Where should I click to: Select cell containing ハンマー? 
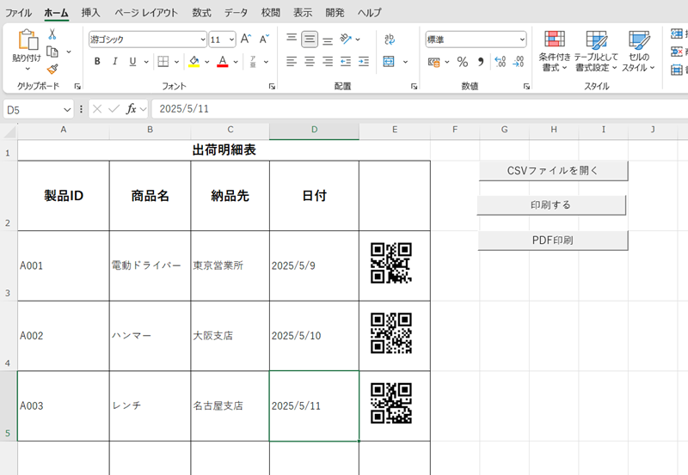150,336
